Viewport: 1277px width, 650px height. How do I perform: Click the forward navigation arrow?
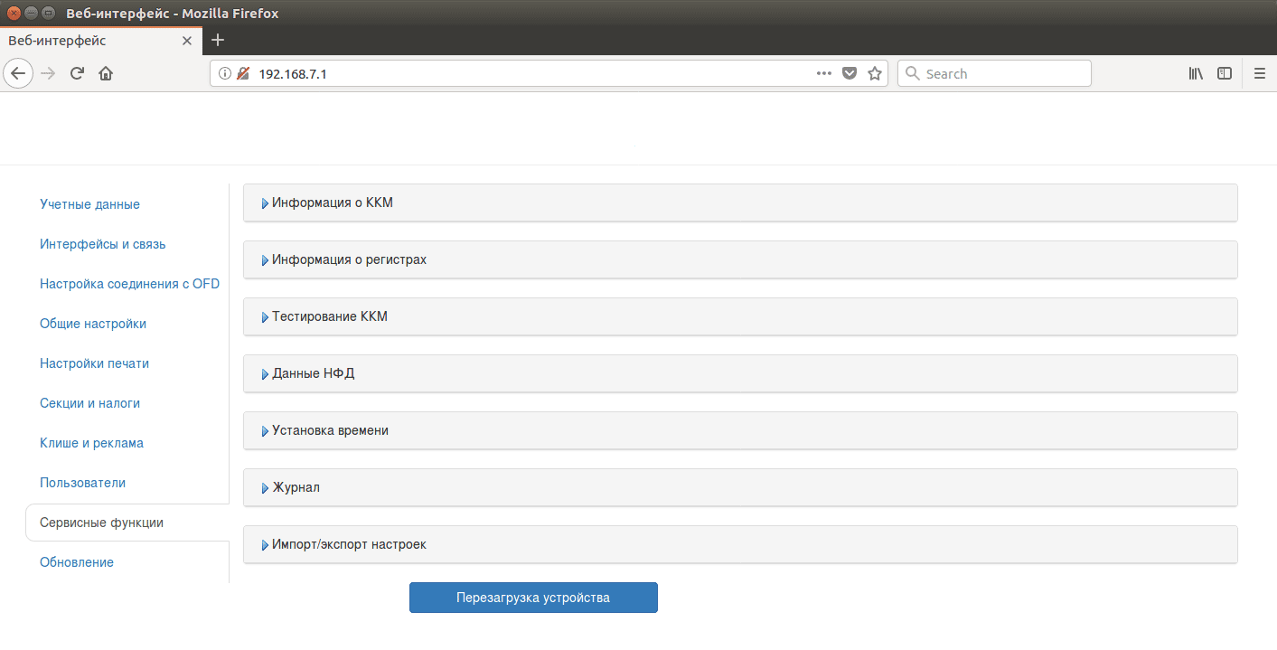[48, 73]
